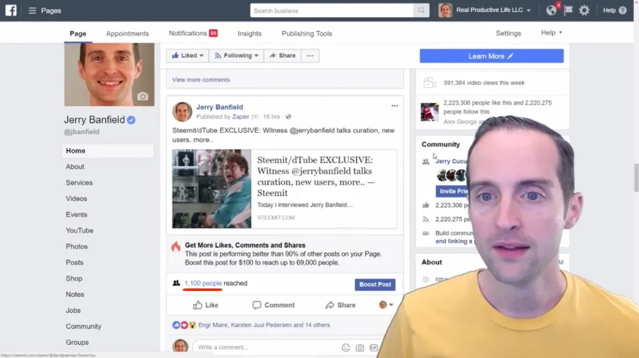The width and height of the screenshot is (639, 358).
Task: Switch to the Page tab
Action: point(78,33)
